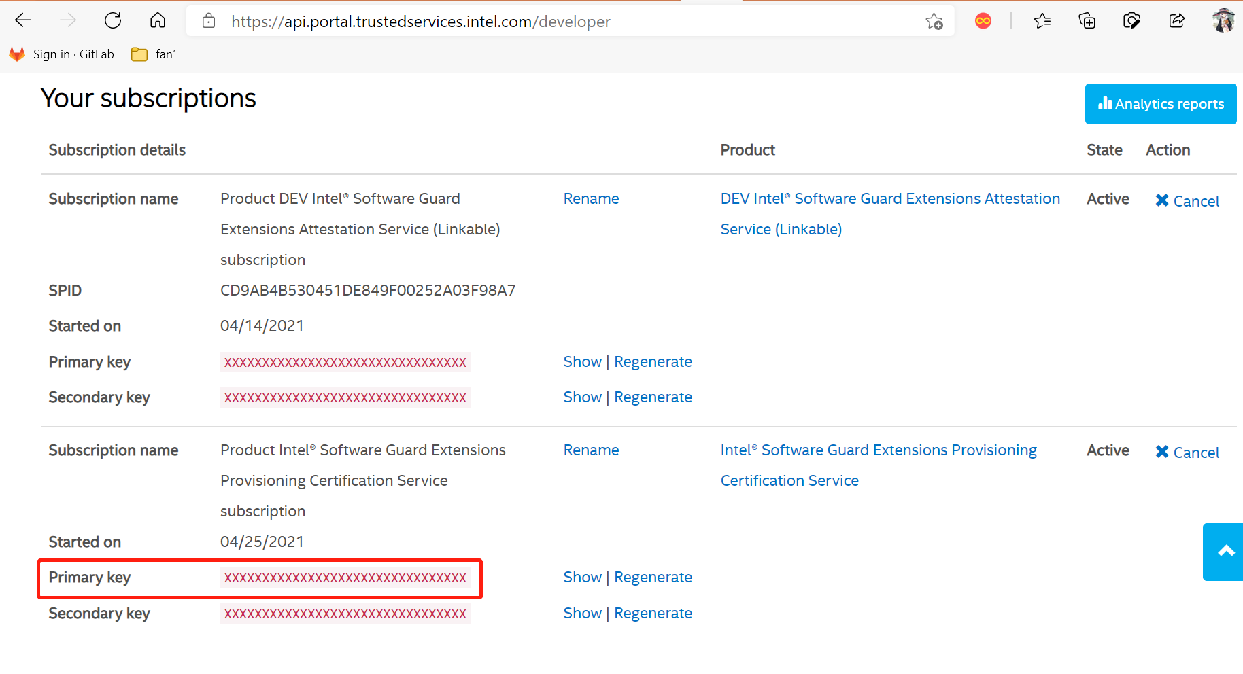
Task: View site security info via padlock icon
Action: 208,21
